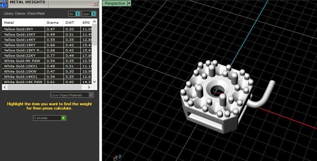Image resolution: width=317 pixels, height=161 pixels.
Task: Sort by the Grams column header
Action: tap(54, 22)
